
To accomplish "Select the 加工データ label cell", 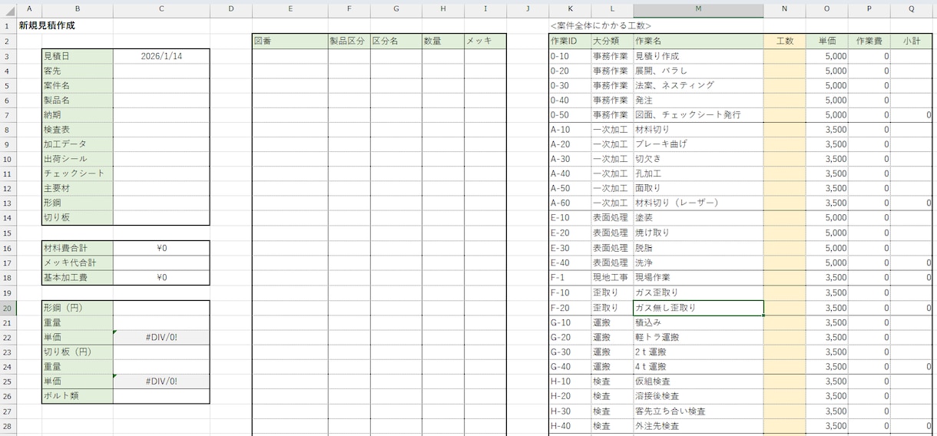I will 78,144.
